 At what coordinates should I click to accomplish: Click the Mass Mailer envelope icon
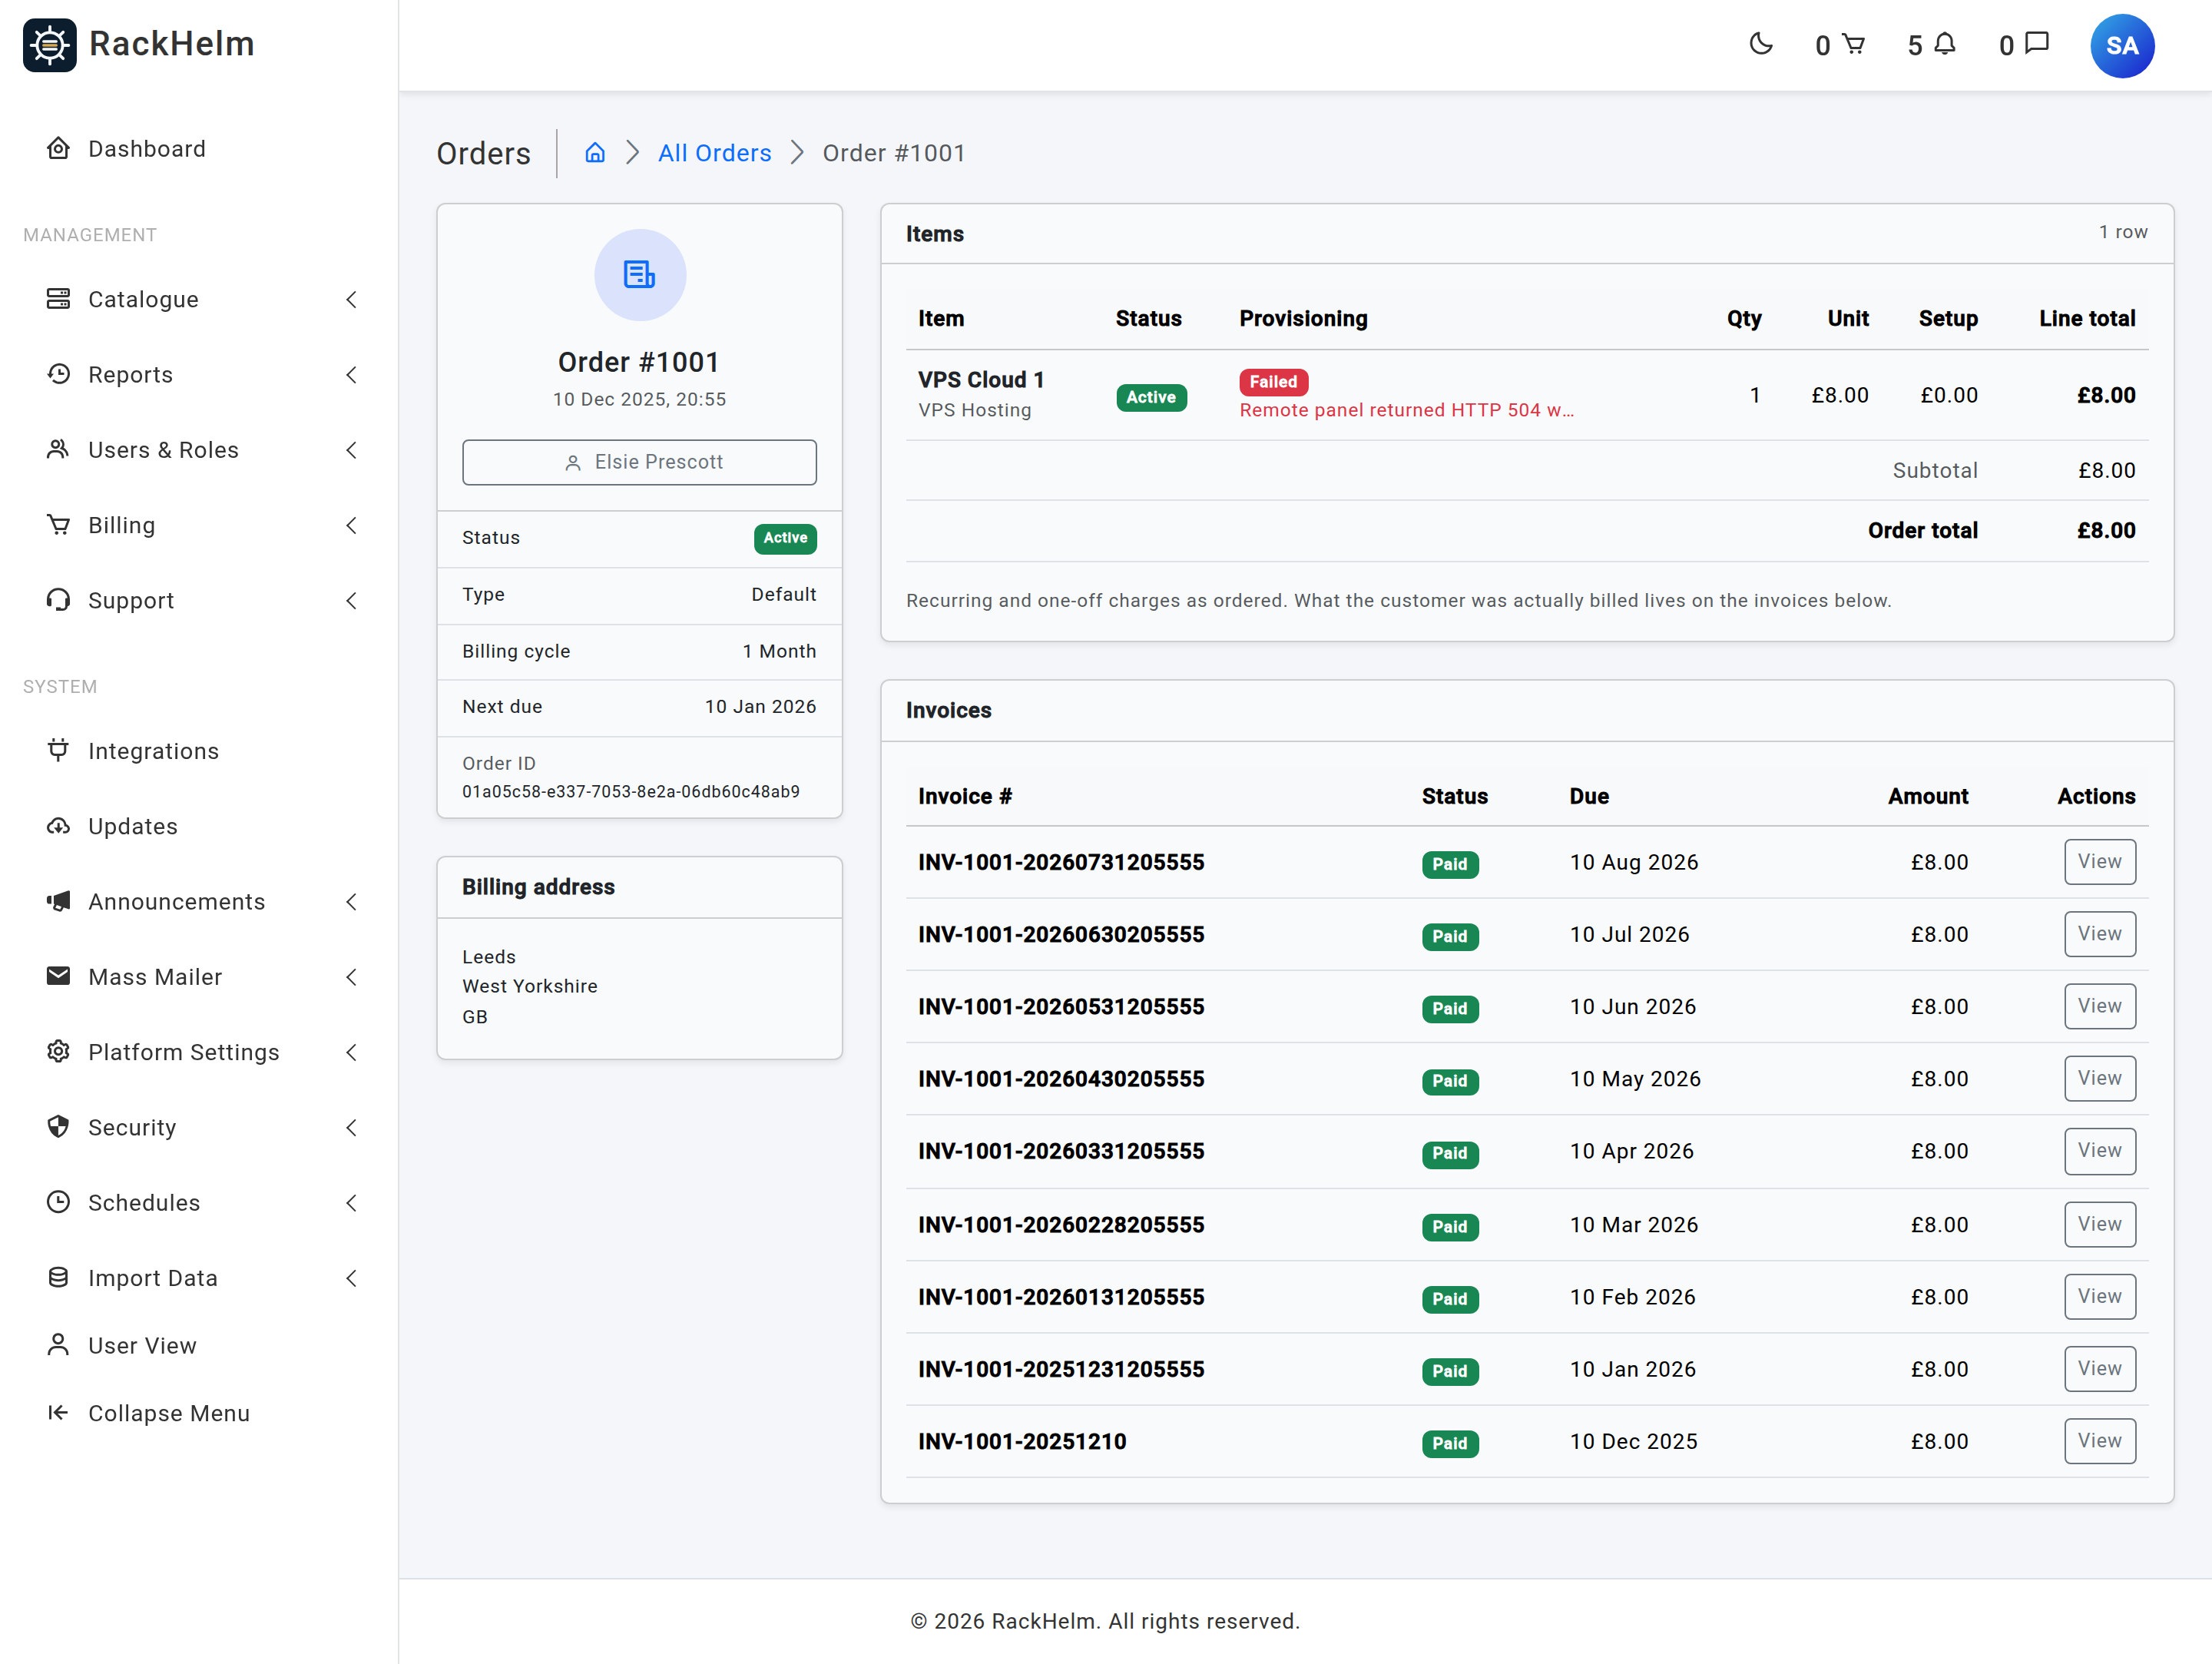tap(58, 976)
